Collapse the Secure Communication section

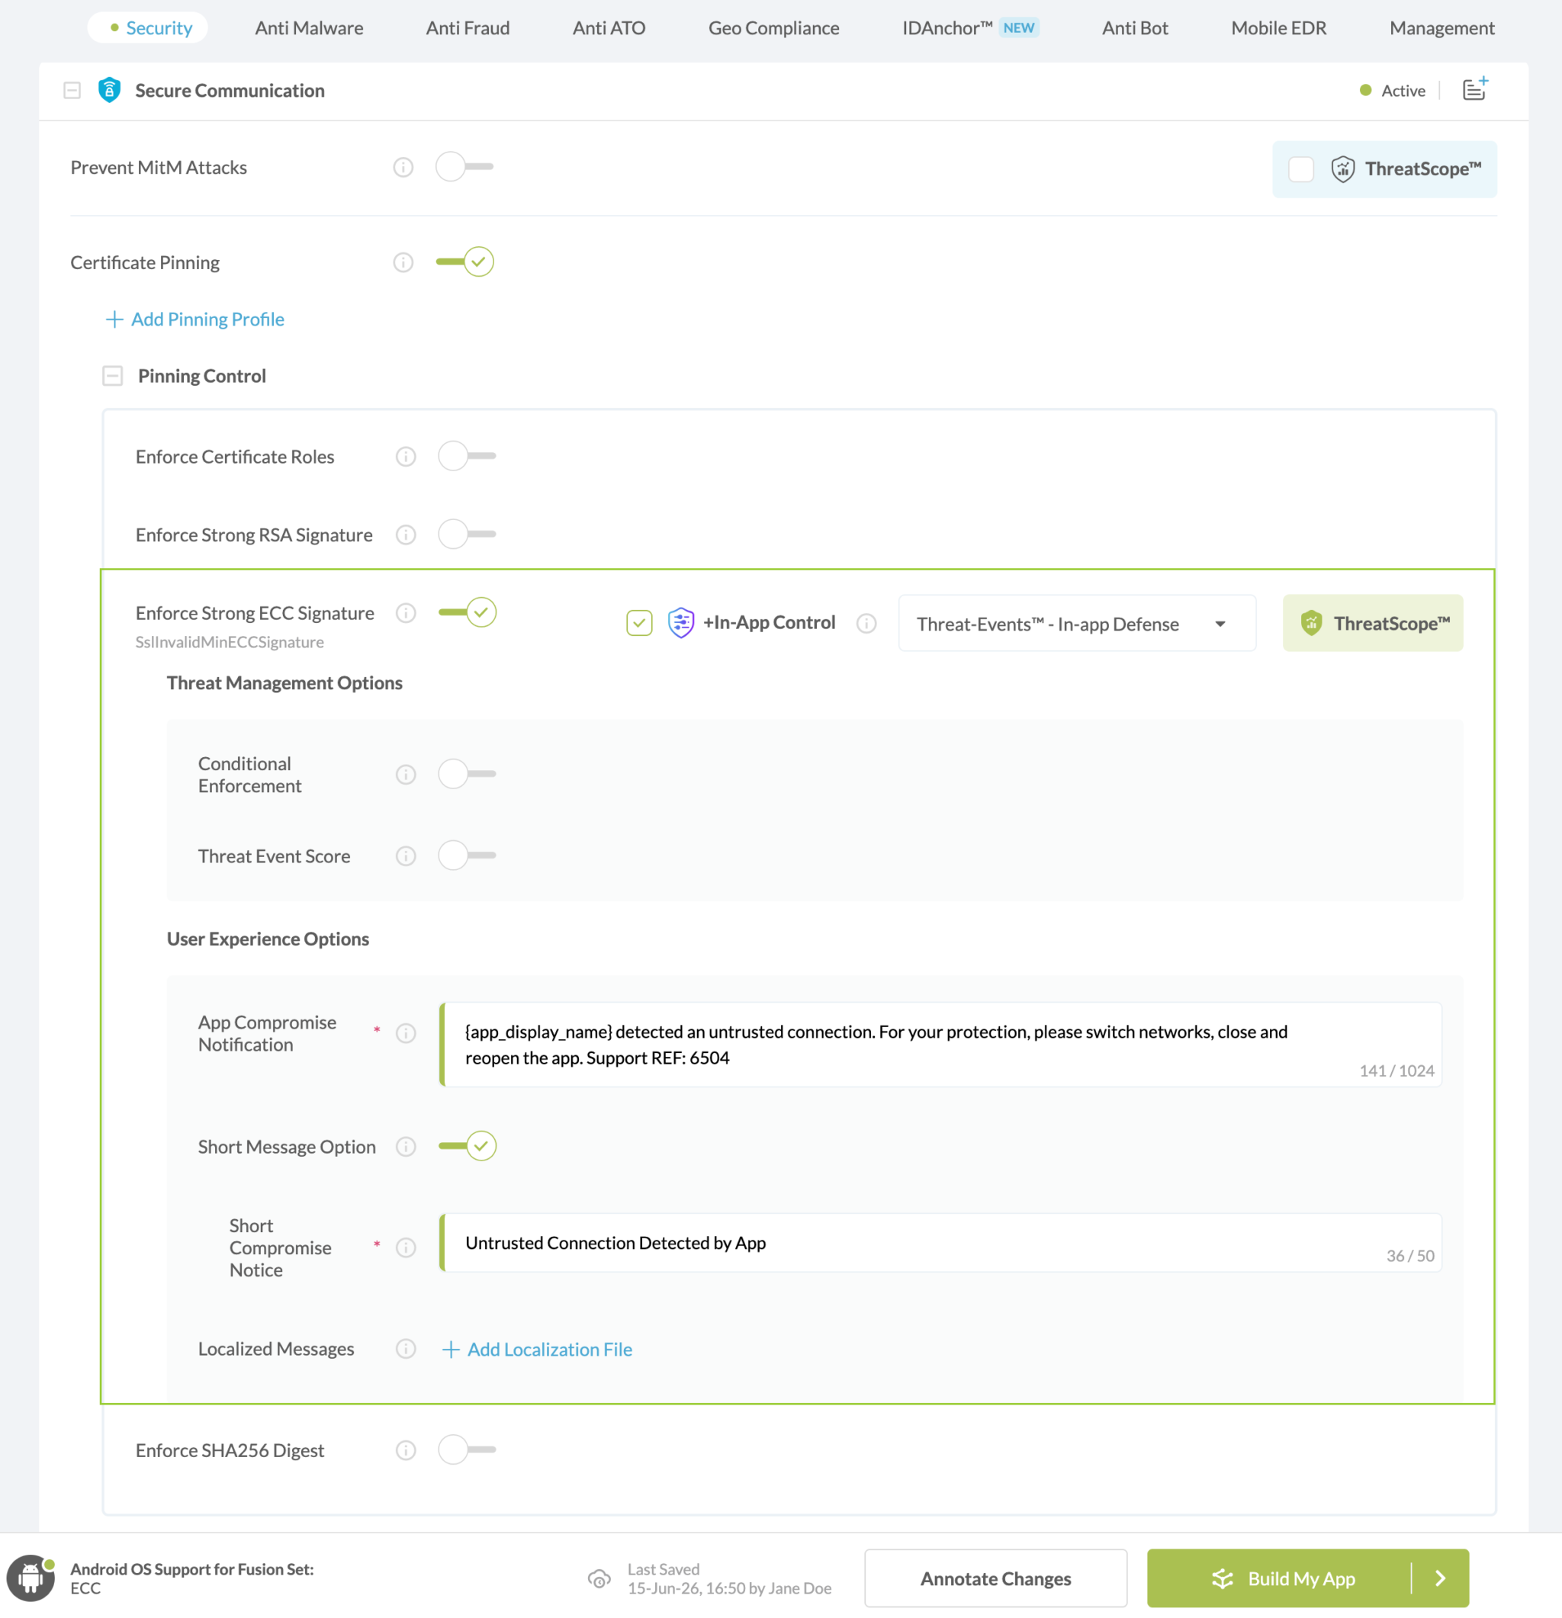72,90
